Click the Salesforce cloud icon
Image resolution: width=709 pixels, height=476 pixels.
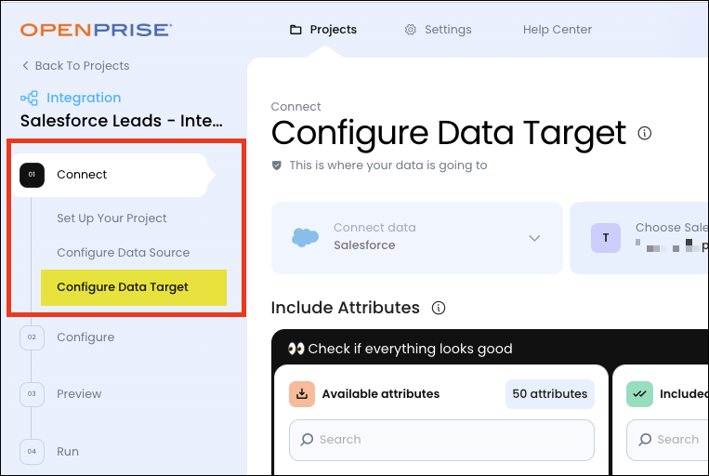click(x=305, y=237)
